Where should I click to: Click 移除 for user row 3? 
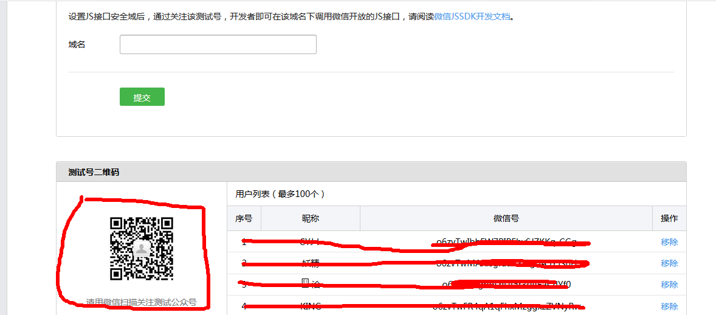coord(669,285)
